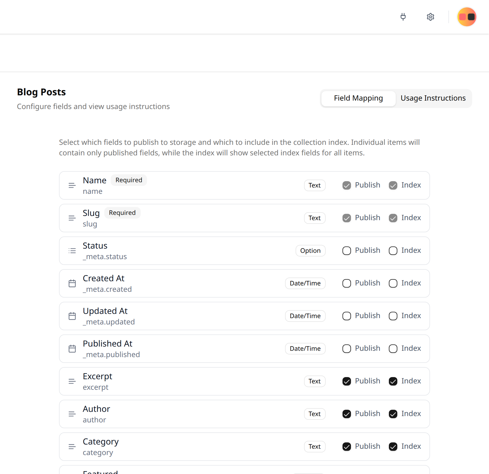Switch to the Usage Instructions tab
Screen dimensions: 489x474
pyautogui.click(x=433, y=98)
